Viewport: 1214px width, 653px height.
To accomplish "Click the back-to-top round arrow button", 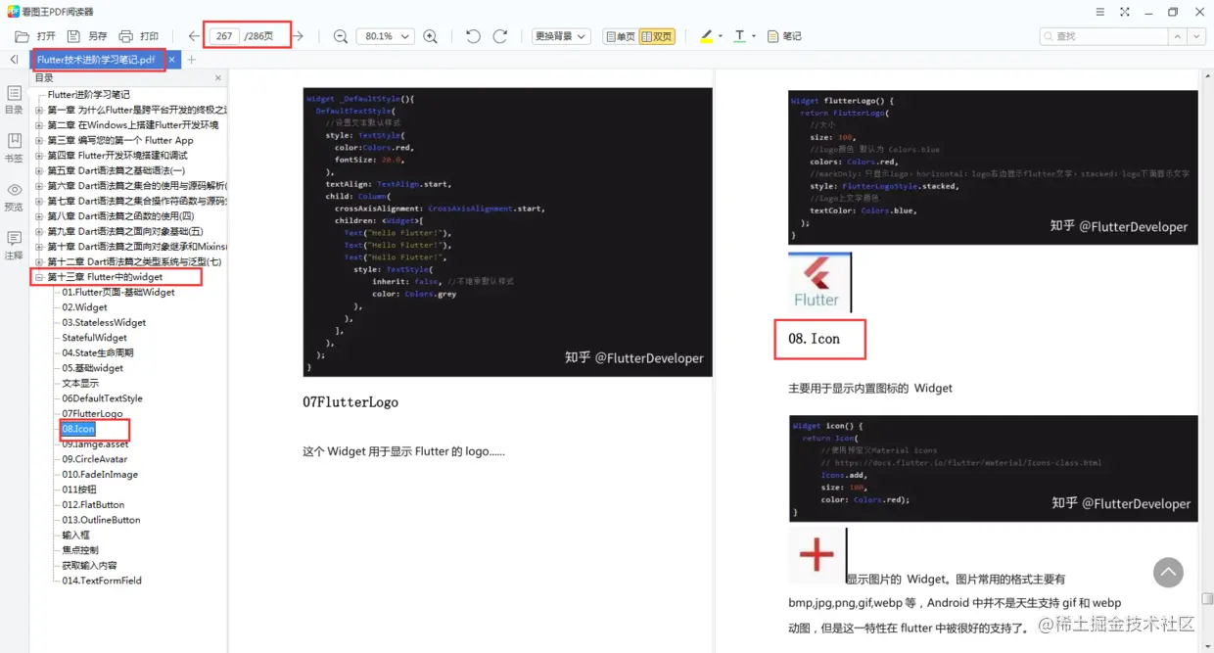I will coord(1168,573).
